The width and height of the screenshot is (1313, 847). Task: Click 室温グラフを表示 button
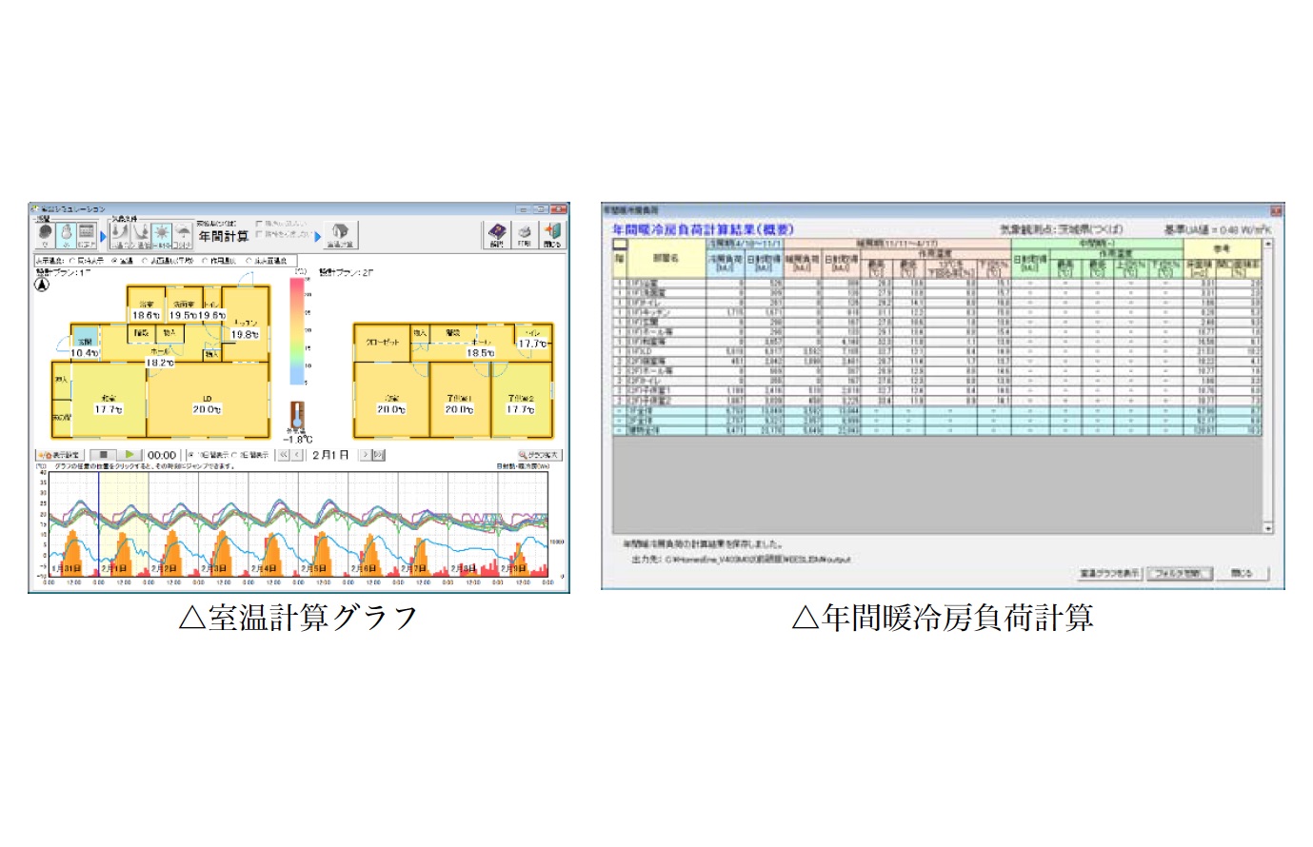pyautogui.click(x=1109, y=574)
